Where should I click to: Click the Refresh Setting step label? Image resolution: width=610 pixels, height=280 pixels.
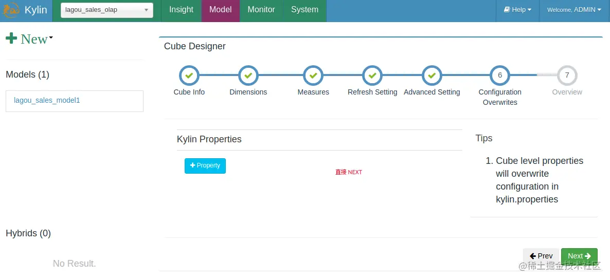pyautogui.click(x=372, y=92)
